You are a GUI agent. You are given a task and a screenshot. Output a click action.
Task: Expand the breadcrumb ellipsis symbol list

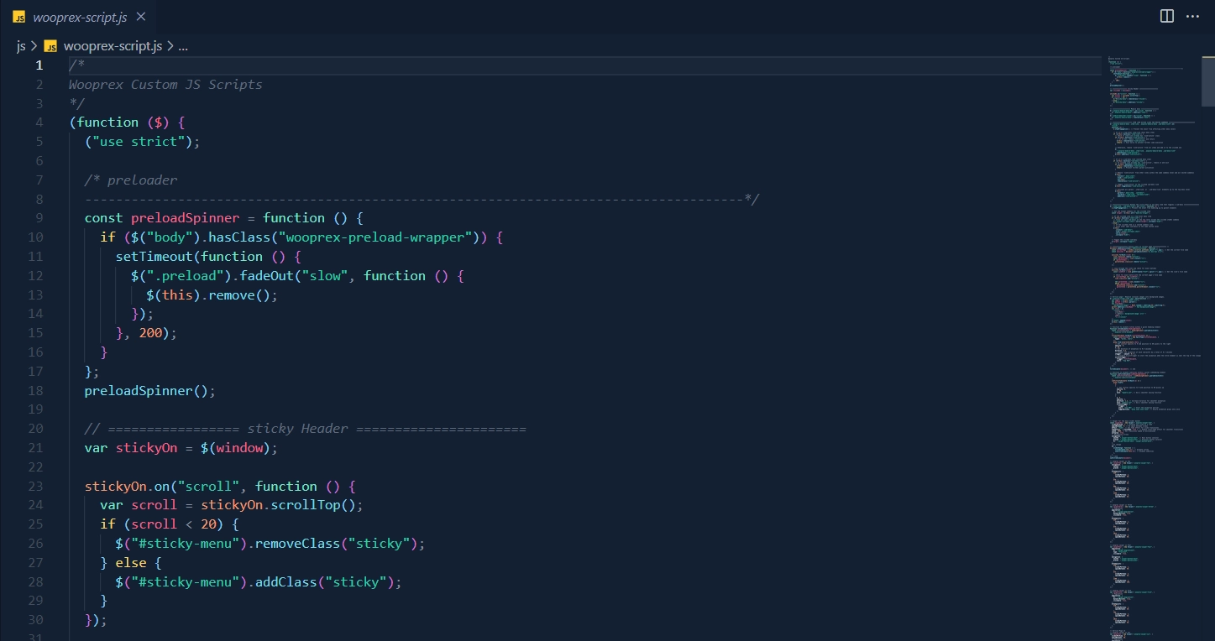pyautogui.click(x=183, y=46)
